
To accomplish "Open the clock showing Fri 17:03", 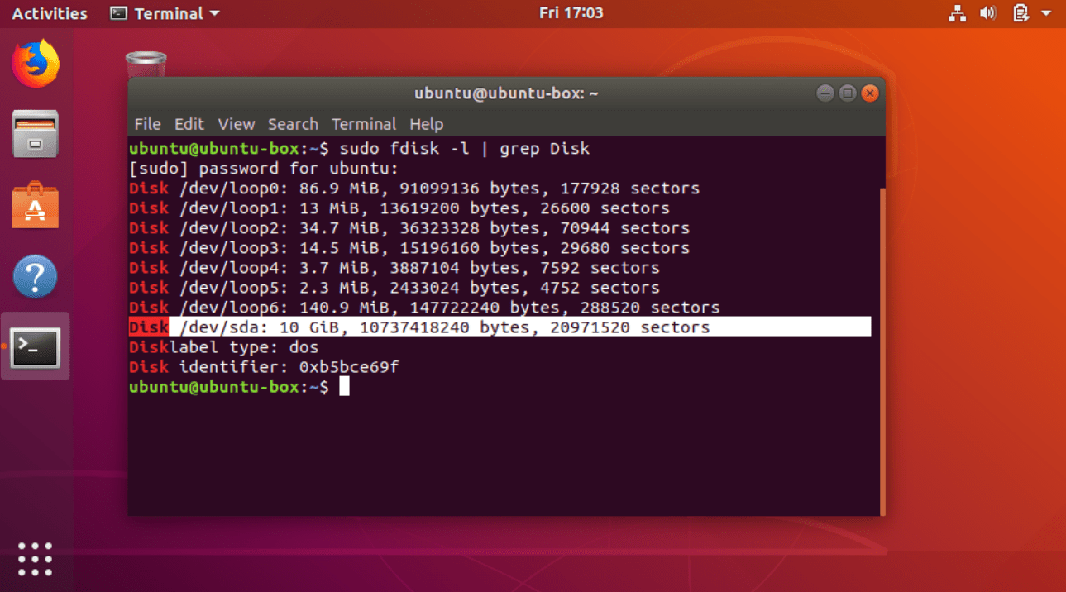I will pos(571,13).
